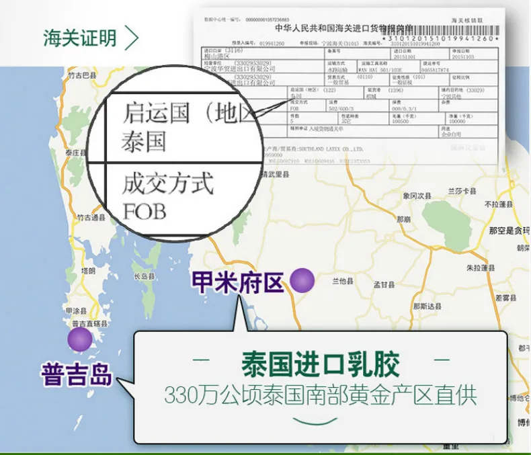Click the 甲涂县 map label

[76, 311]
